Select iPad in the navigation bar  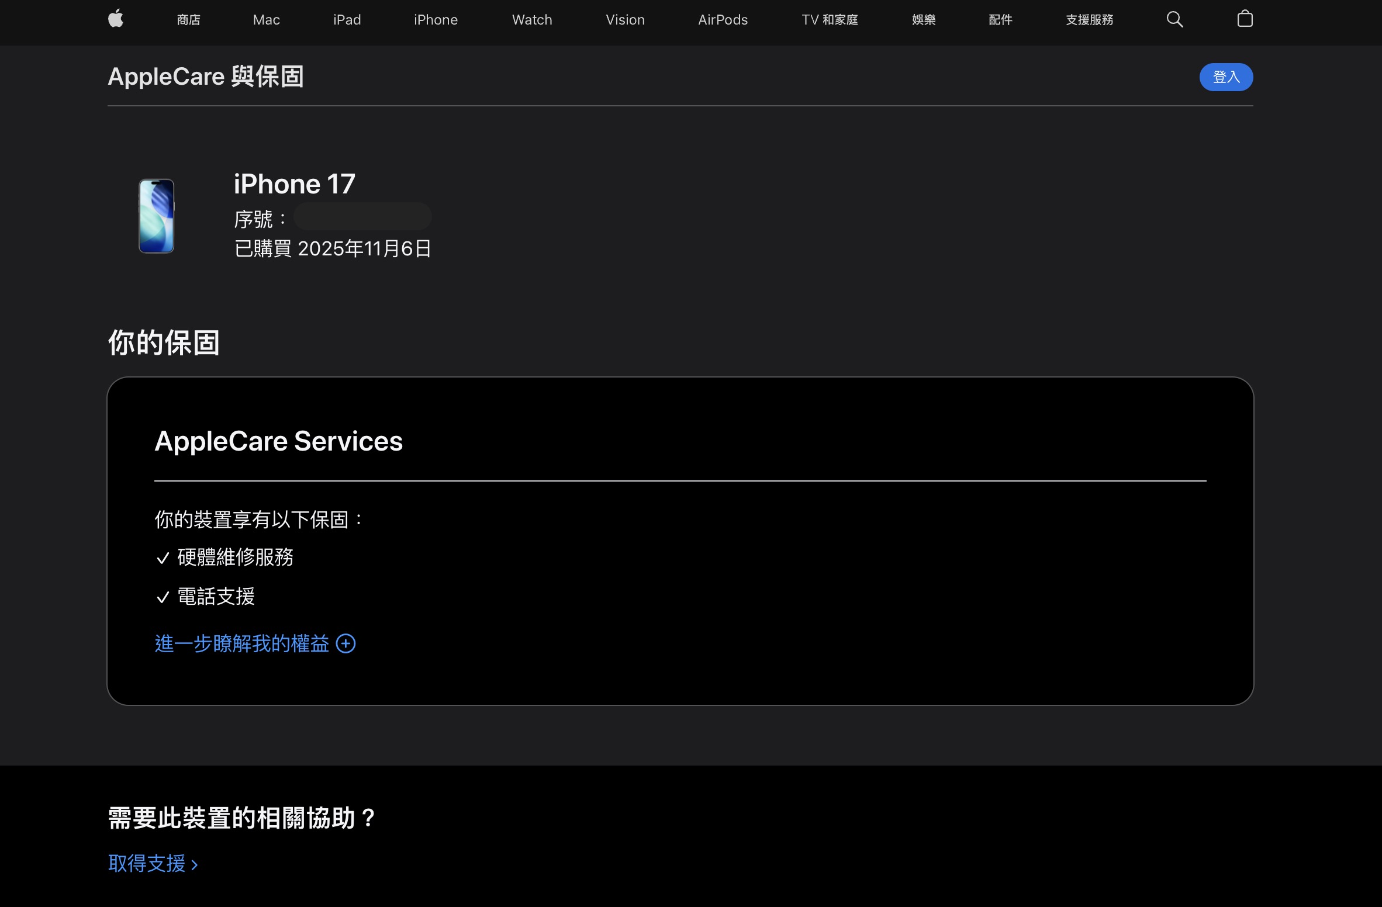coord(347,20)
